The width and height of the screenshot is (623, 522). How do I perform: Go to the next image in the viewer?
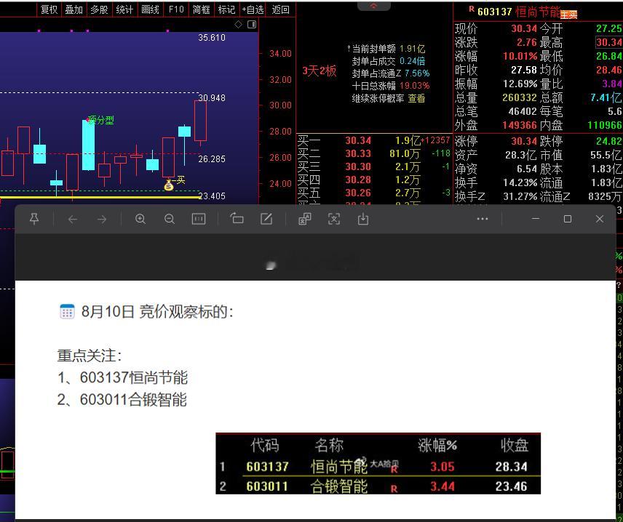(x=102, y=219)
